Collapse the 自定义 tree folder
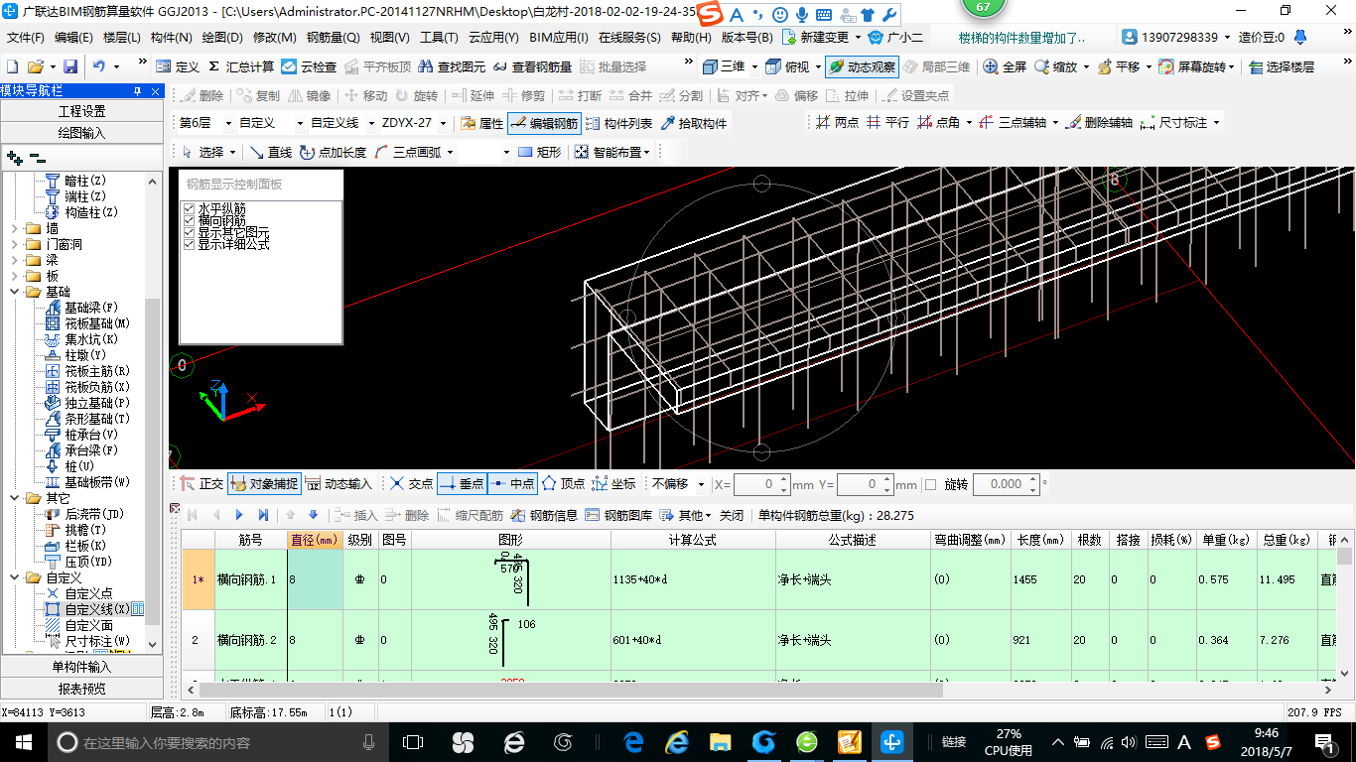Image resolution: width=1356 pixels, height=762 pixels. [x=16, y=577]
